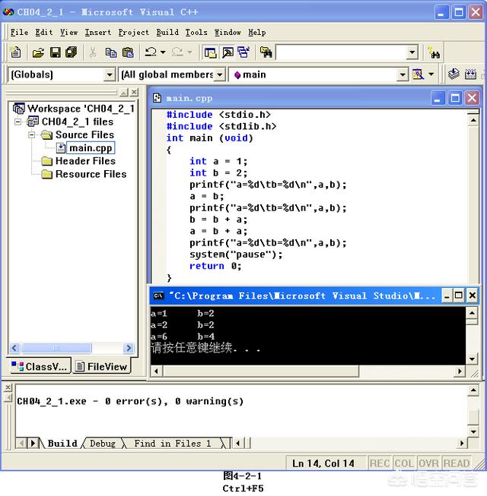This screenshot has width=487, height=496.
Task: Select the Debug output tab
Action: coord(102,443)
